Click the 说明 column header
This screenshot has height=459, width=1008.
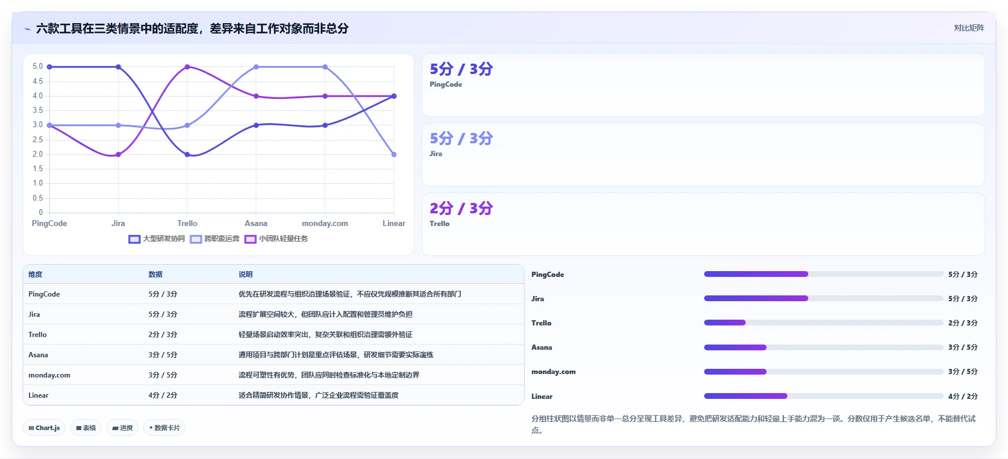pos(245,275)
